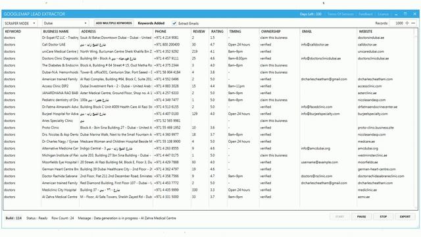This screenshot has width=421, height=237.
Task: Click timing 9am–8:30pm cell
Action: (237, 59)
